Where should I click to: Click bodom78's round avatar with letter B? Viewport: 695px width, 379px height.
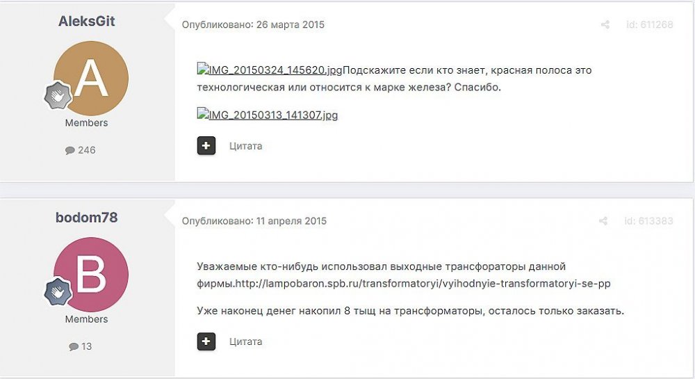[x=91, y=275]
